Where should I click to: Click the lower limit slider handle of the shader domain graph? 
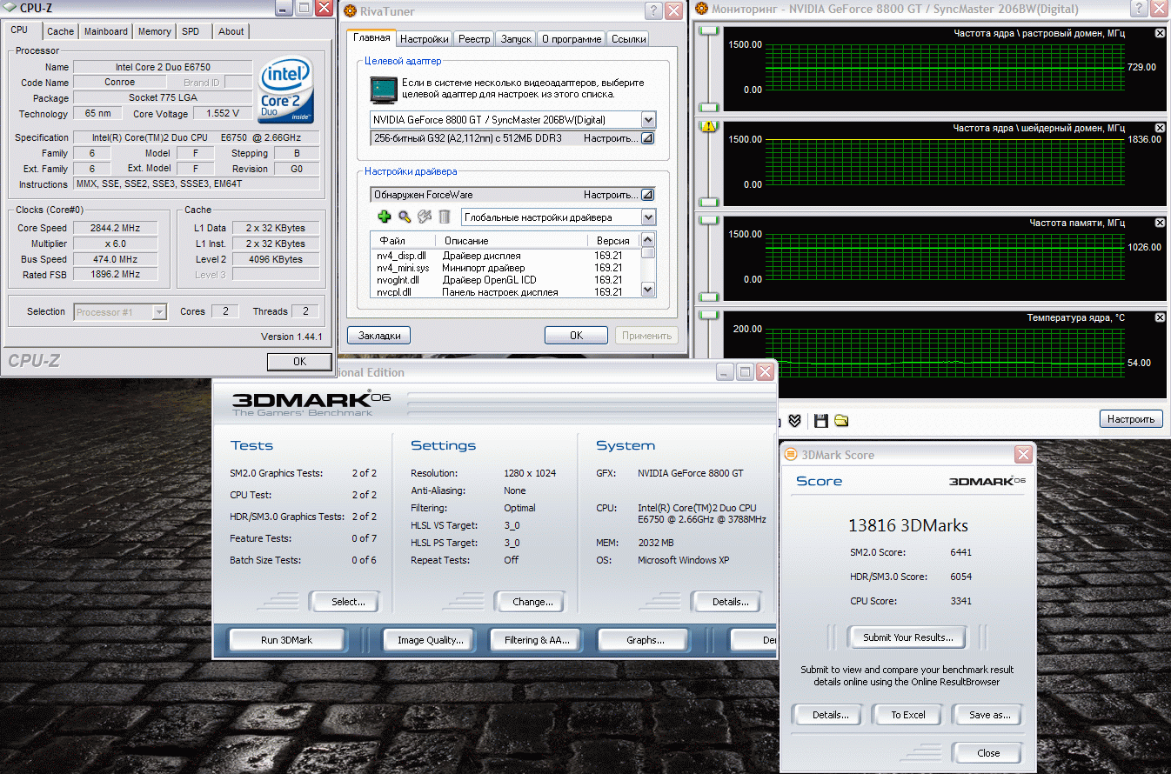pos(709,202)
